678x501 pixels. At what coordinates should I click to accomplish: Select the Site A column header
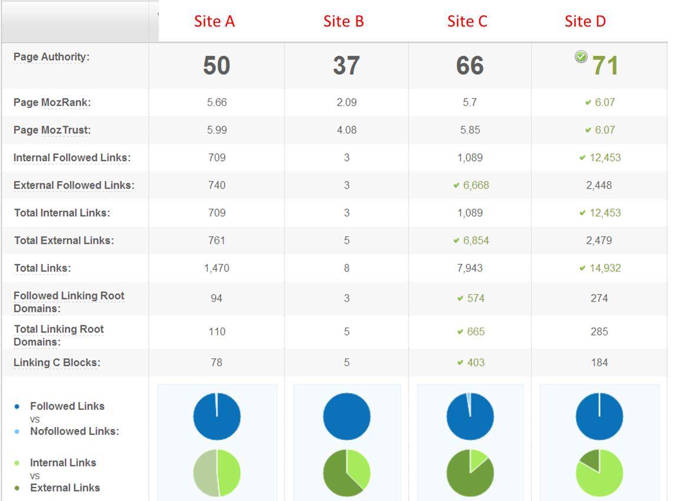[x=214, y=22]
